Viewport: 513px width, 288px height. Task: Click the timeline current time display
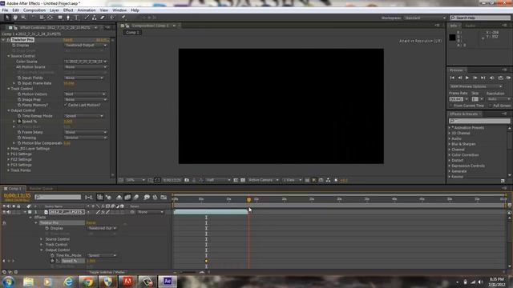[17, 195]
